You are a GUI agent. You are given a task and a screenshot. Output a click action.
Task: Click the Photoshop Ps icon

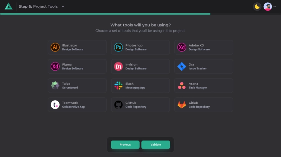pyautogui.click(x=118, y=47)
